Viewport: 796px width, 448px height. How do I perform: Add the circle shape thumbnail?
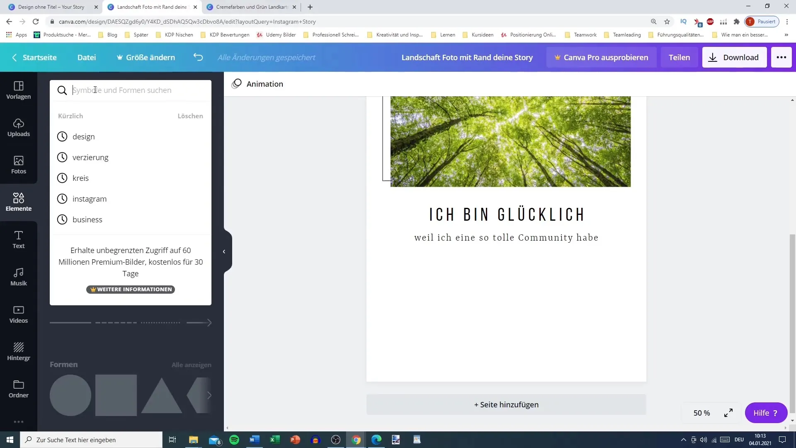pyautogui.click(x=70, y=395)
